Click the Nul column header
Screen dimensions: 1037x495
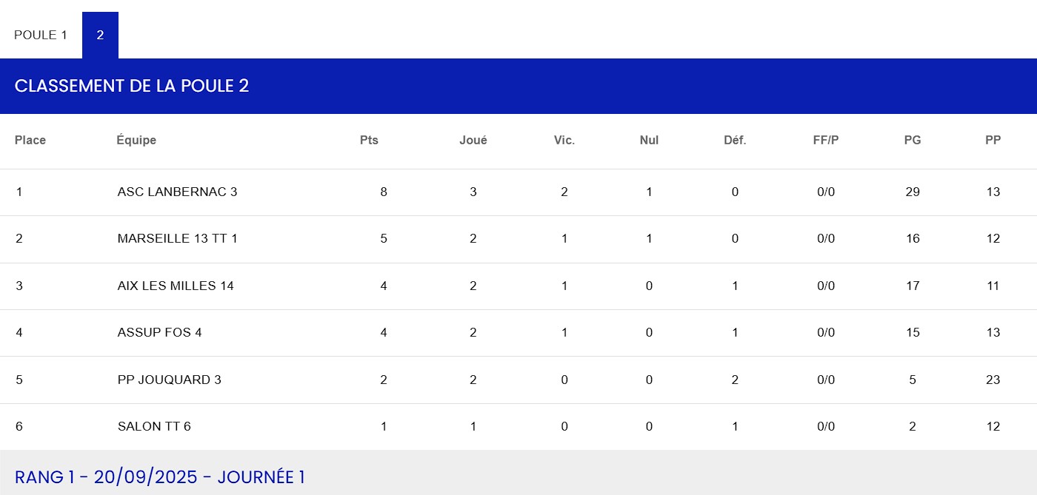[649, 140]
